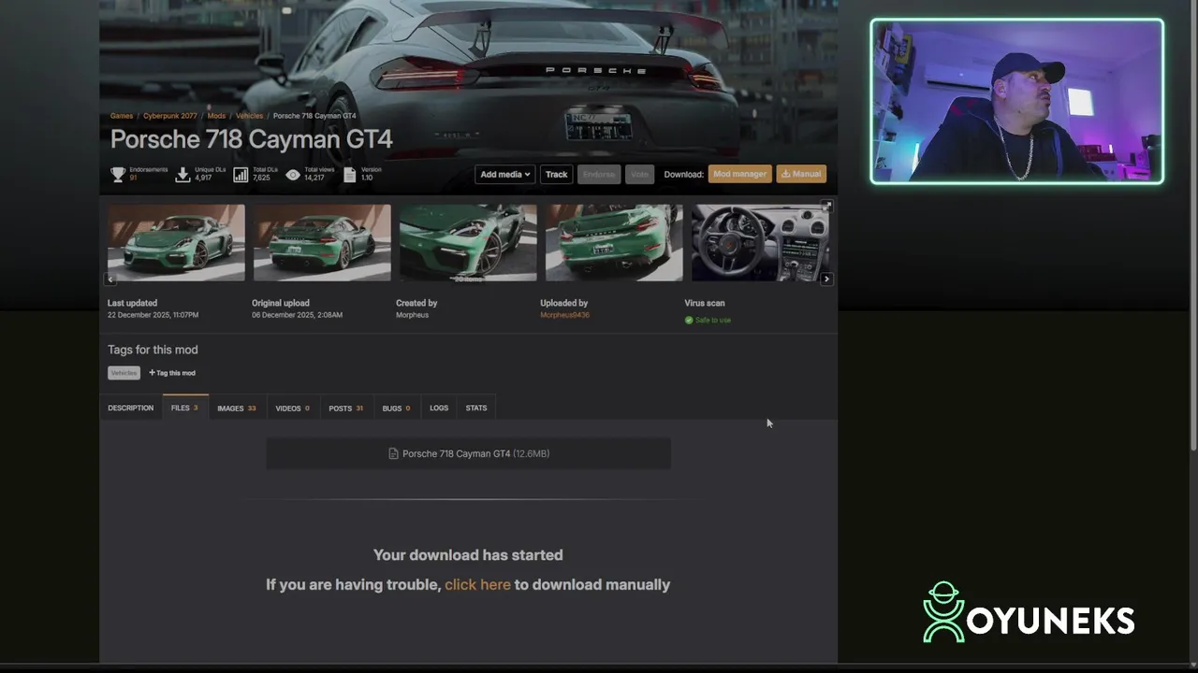Download with the Mod manager button
Viewport: 1198px width, 673px height.
coord(739,174)
